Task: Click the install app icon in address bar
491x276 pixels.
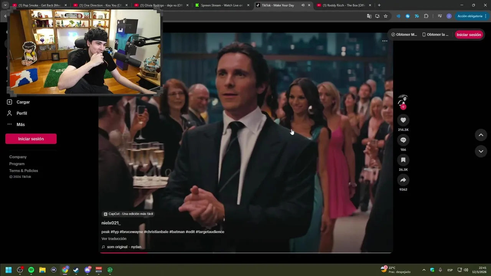Action: click(377, 16)
